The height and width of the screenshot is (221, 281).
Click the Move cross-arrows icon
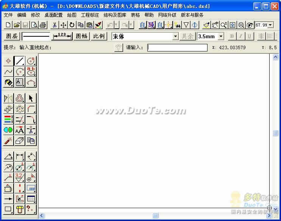[64, 25]
